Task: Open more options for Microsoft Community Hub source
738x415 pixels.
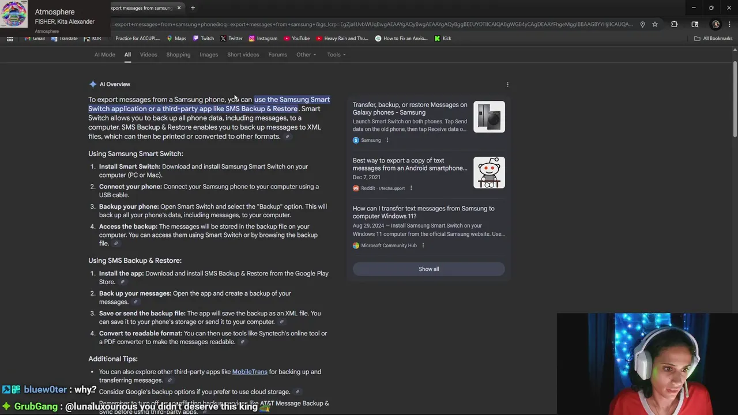Action: pyautogui.click(x=423, y=246)
